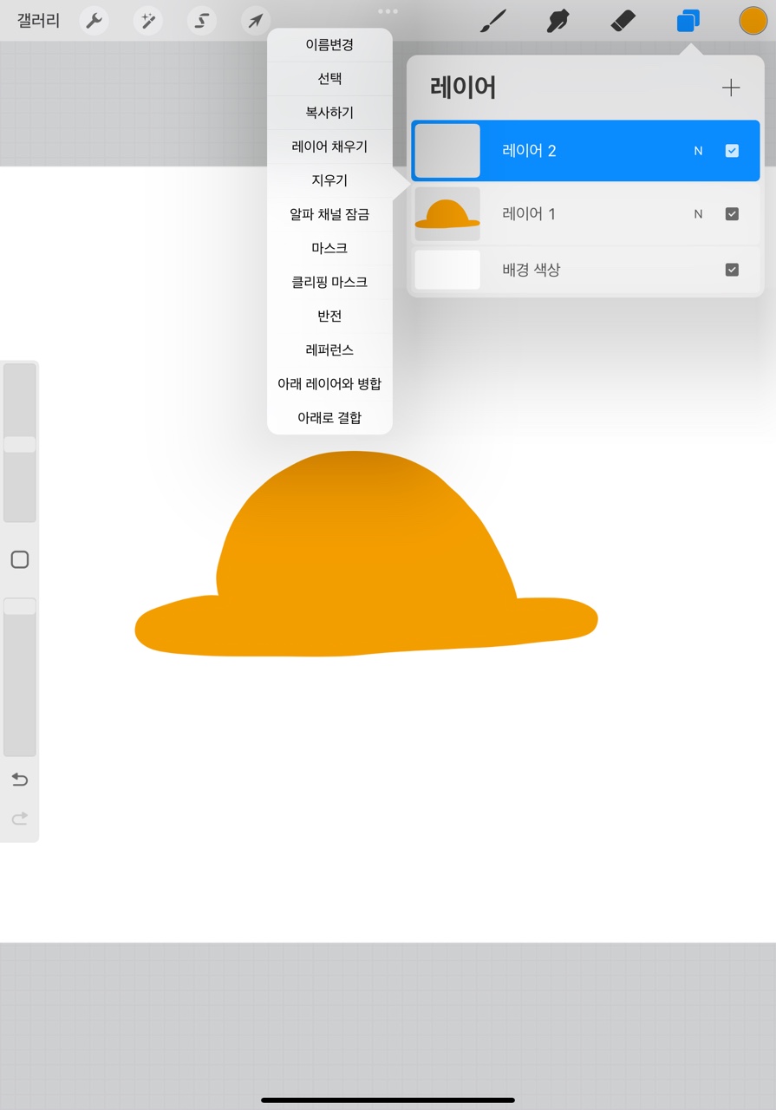The image size is (776, 1110).
Task: Activate the Transform arrow tool
Action: 256,21
